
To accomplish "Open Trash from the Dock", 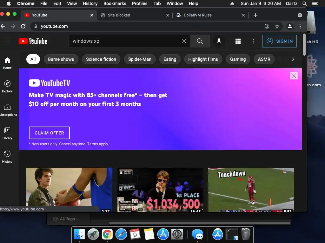I will click(x=246, y=234).
